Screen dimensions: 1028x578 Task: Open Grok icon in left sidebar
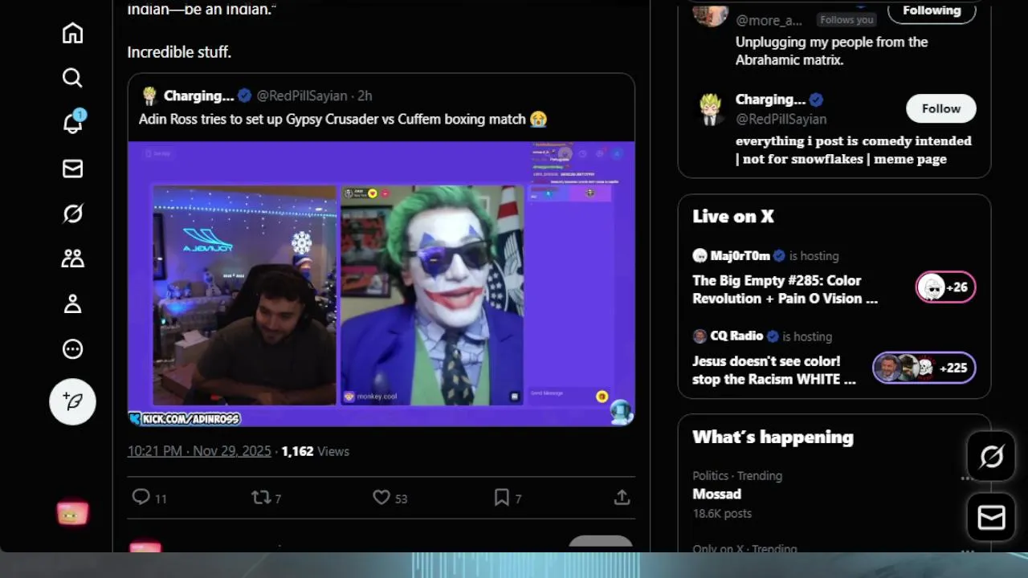(x=72, y=214)
